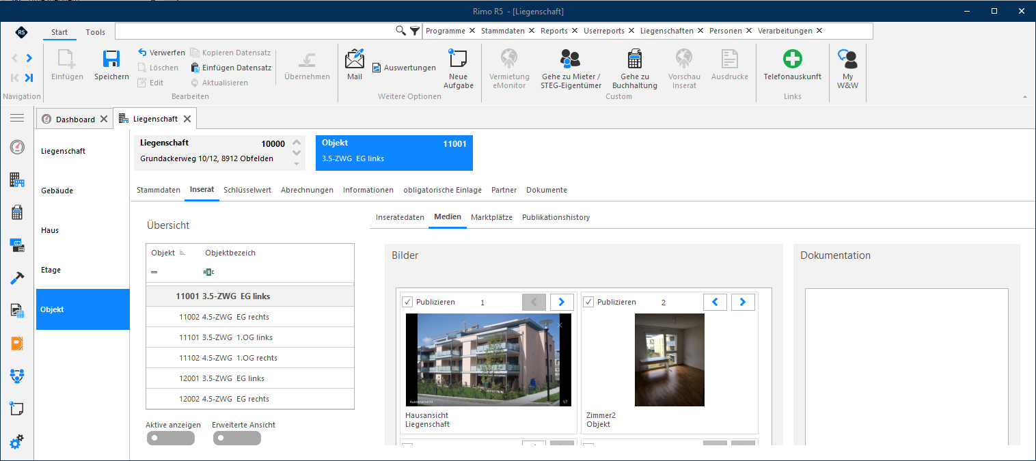
Task: Select row 12001 3.5-ZWG EG links
Action: point(250,378)
